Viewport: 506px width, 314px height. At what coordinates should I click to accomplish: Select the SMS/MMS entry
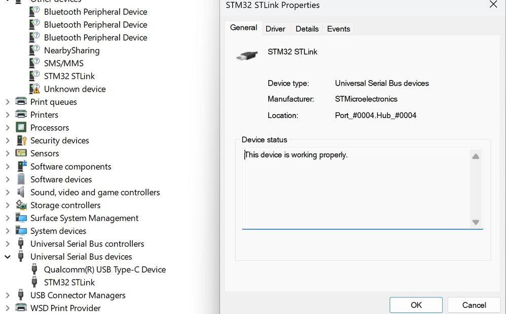63,63
